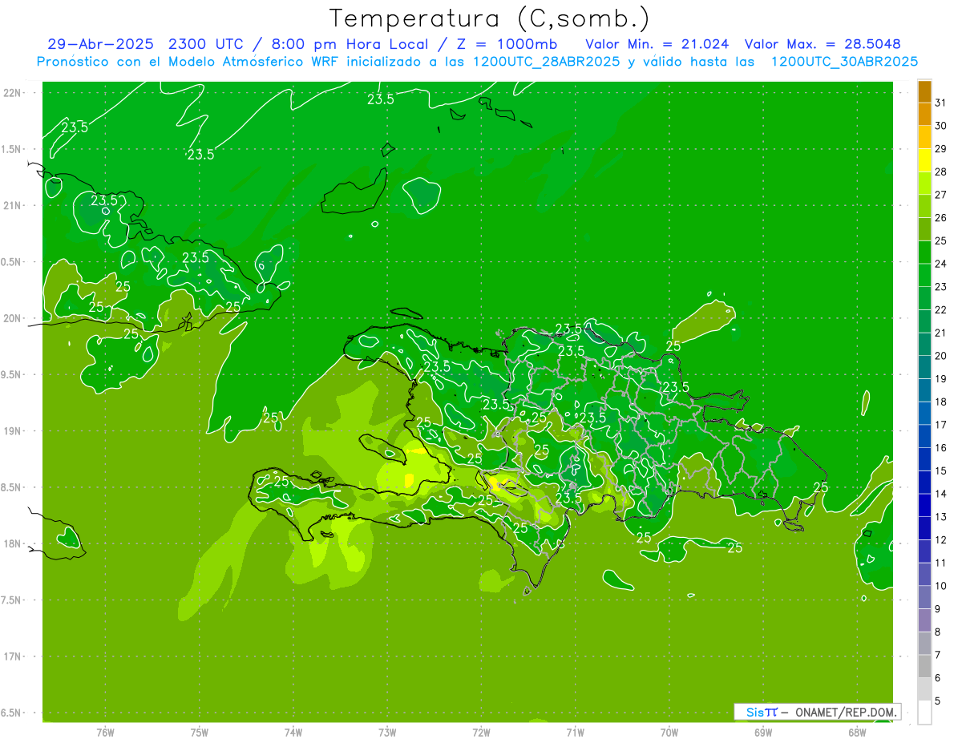Select the teal swatch between 19 and 20
Screen dimensions: 962x743
tap(924, 367)
